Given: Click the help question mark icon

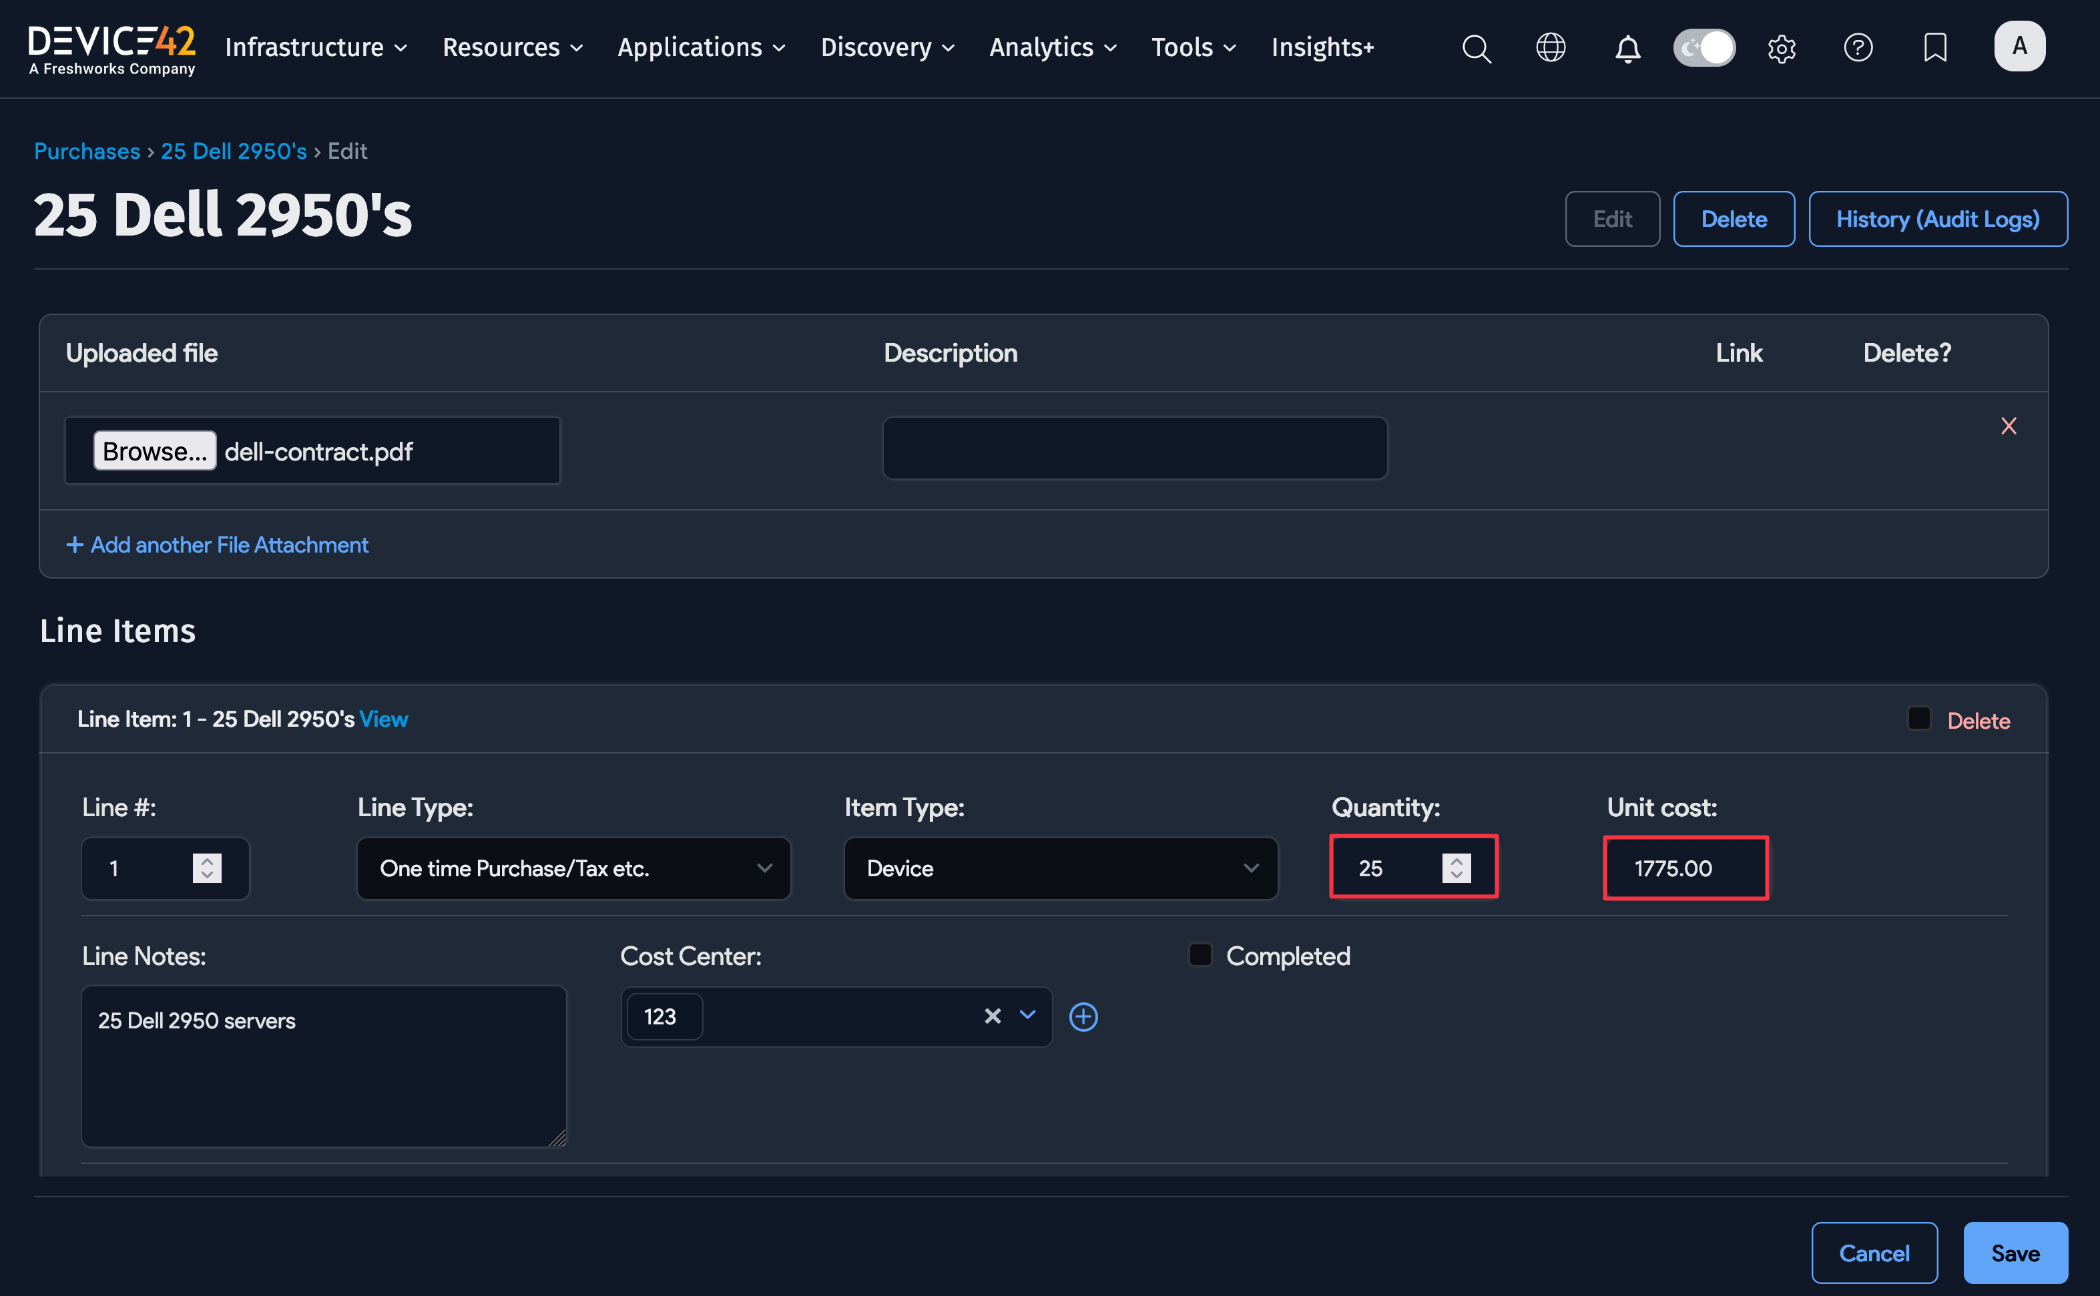Looking at the screenshot, I should [1858, 48].
